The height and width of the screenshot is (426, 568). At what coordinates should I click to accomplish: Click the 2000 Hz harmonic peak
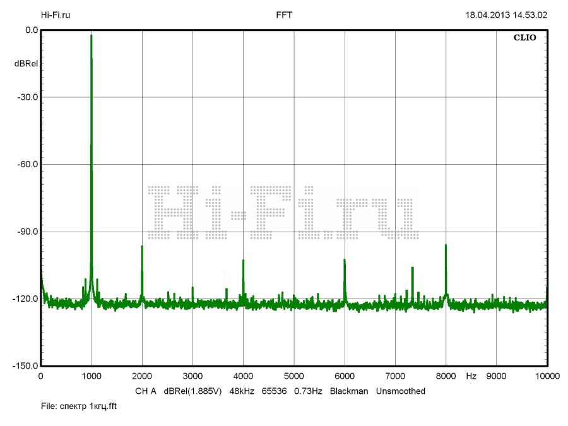pos(142,247)
